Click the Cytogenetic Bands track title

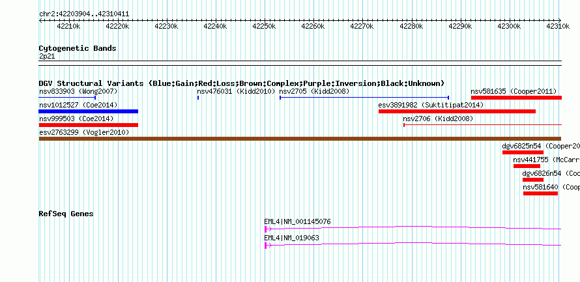[78, 48]
